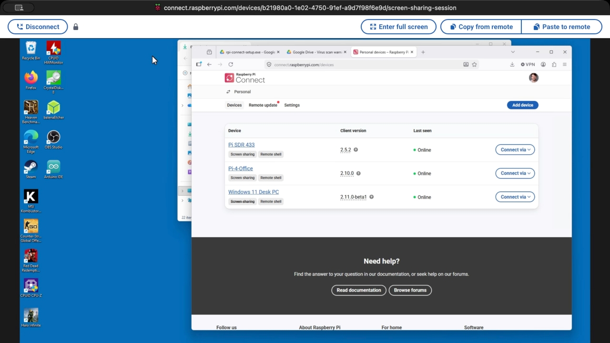Expand Connect via for Pi SDR 433
This screenshot has width=610, height=343.
click(x=515, y=150)
